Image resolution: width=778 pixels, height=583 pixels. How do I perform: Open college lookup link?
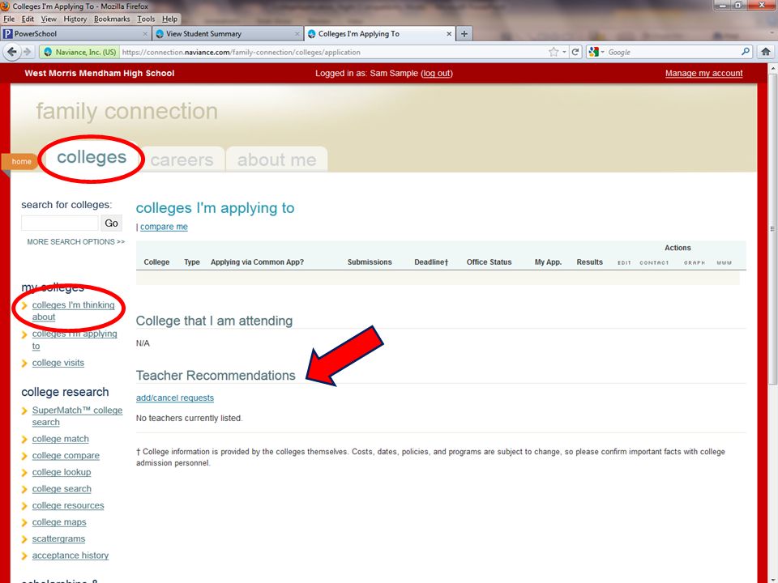point(62,472)
